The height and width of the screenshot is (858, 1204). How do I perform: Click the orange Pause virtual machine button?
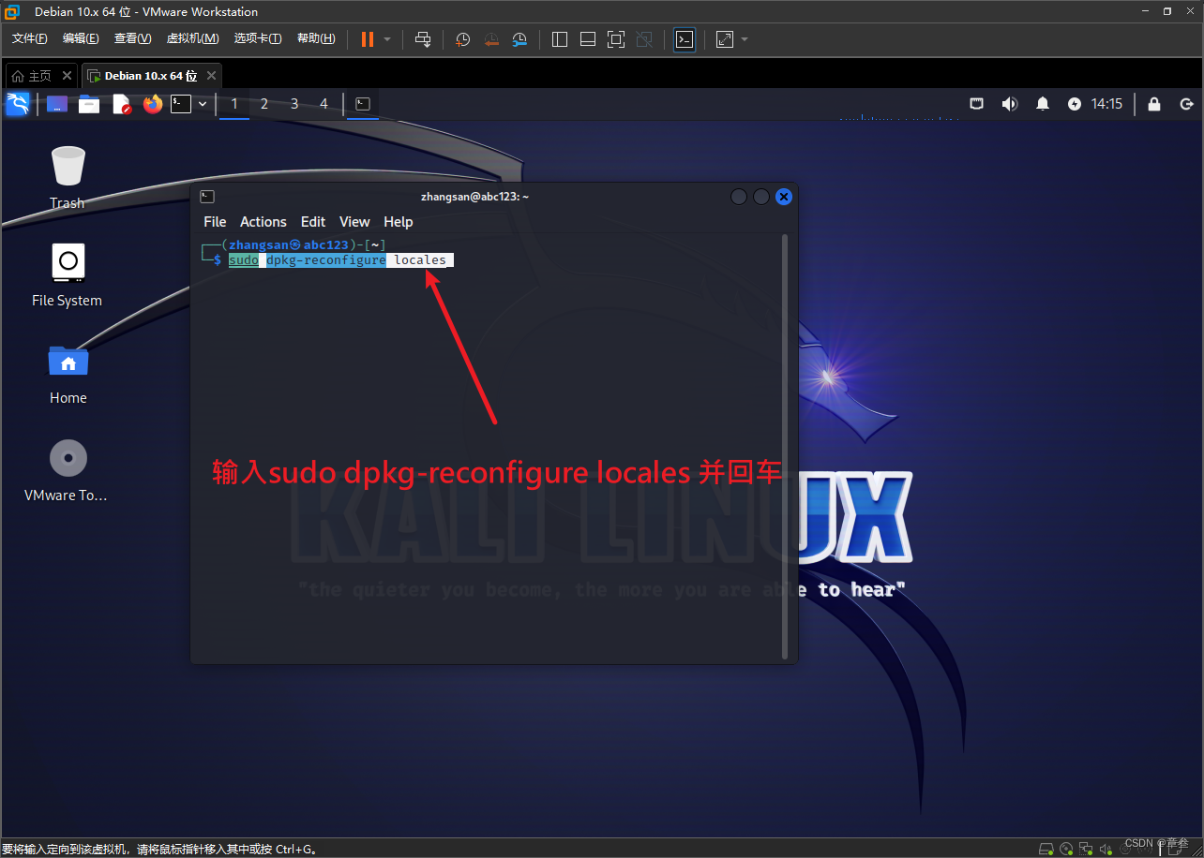pos(367,39)
